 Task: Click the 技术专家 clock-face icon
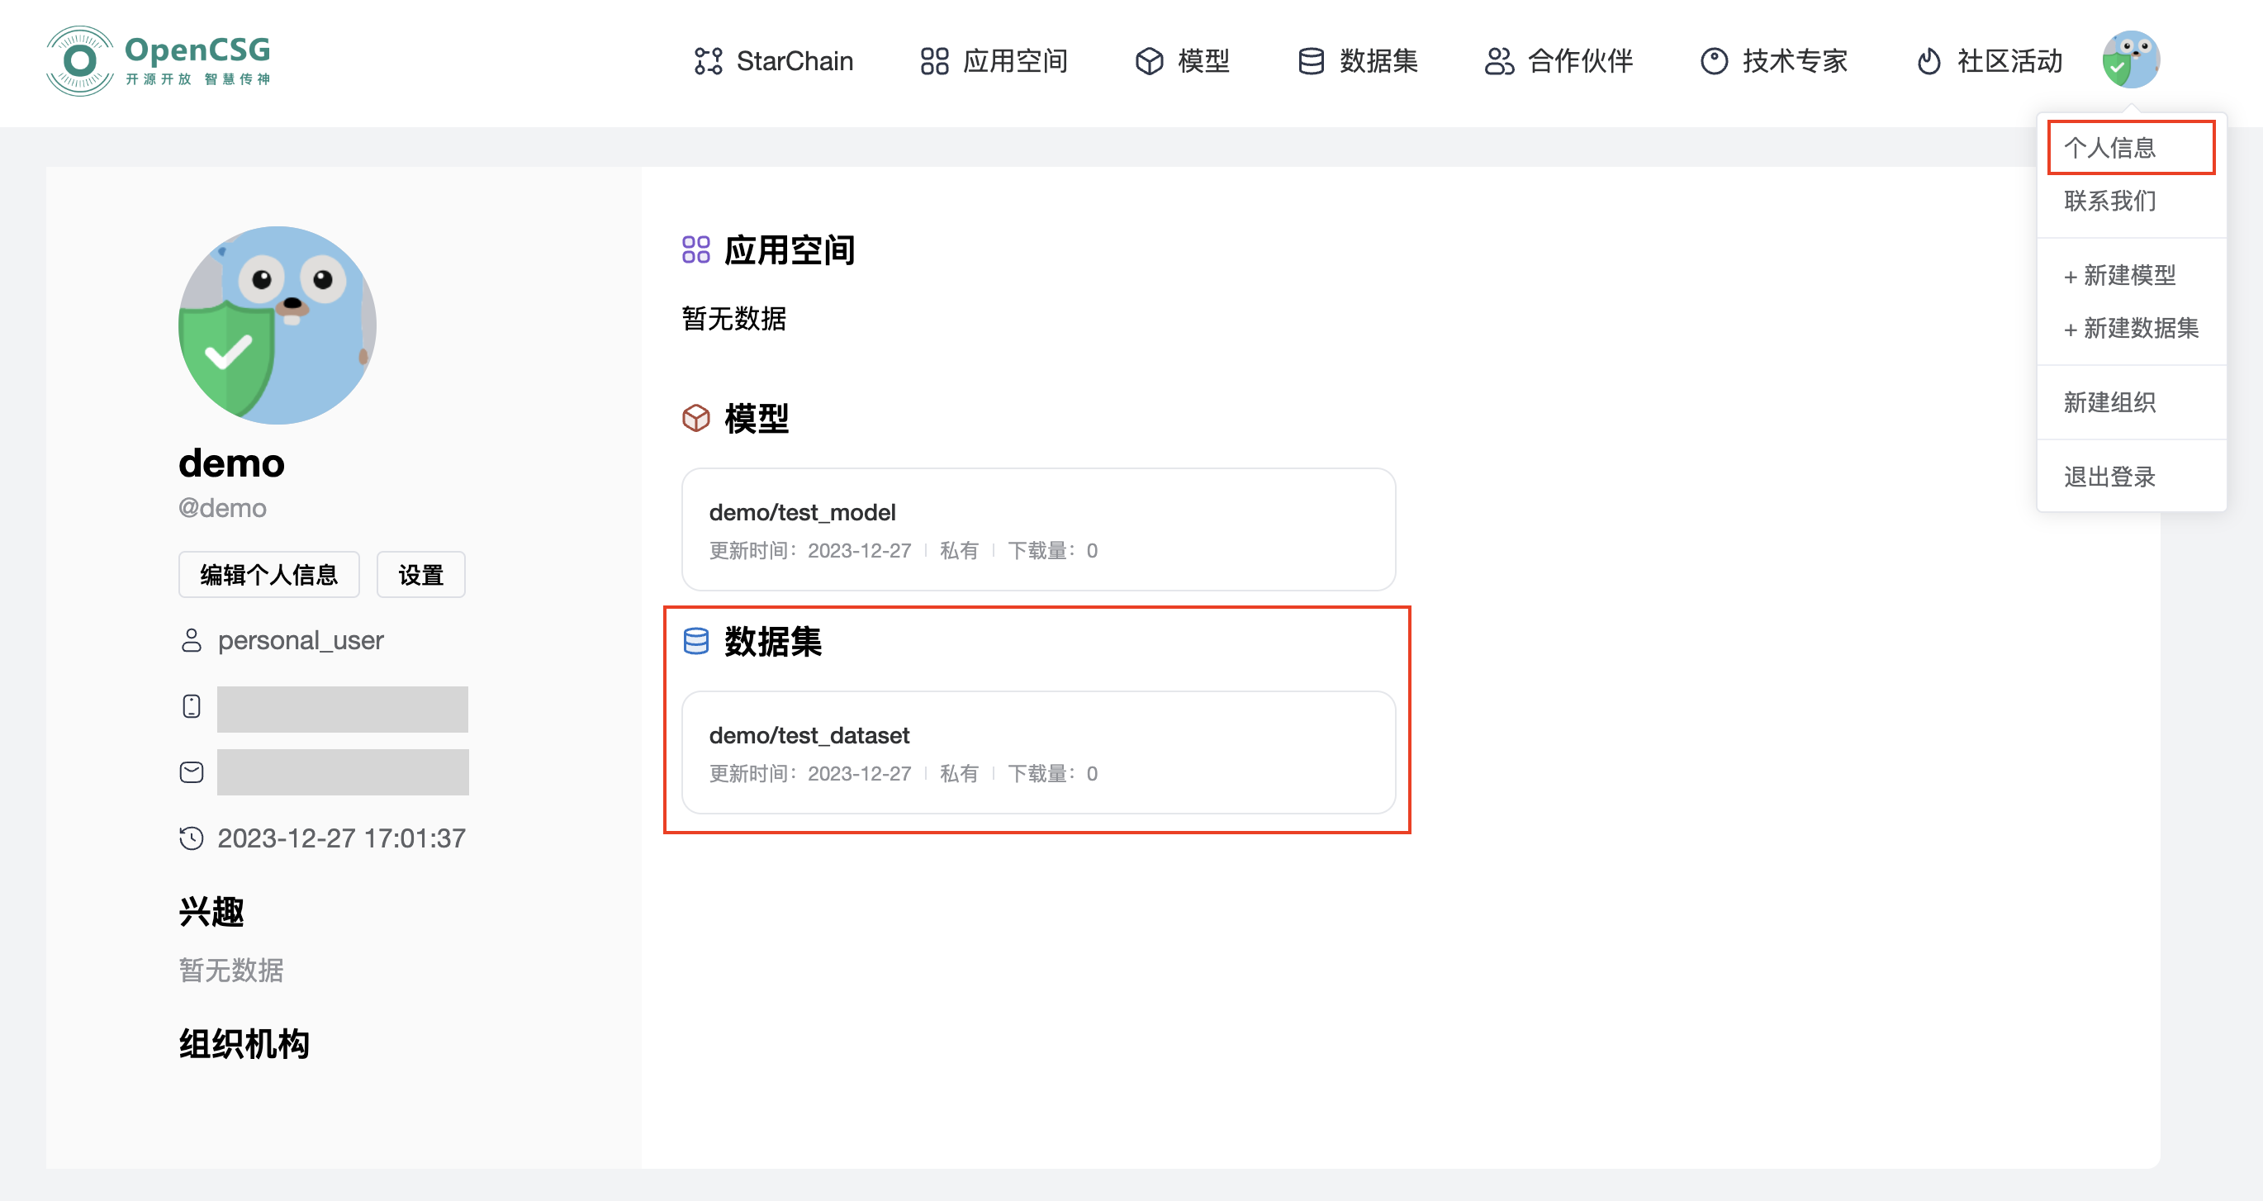click(x=1713, y=60)
